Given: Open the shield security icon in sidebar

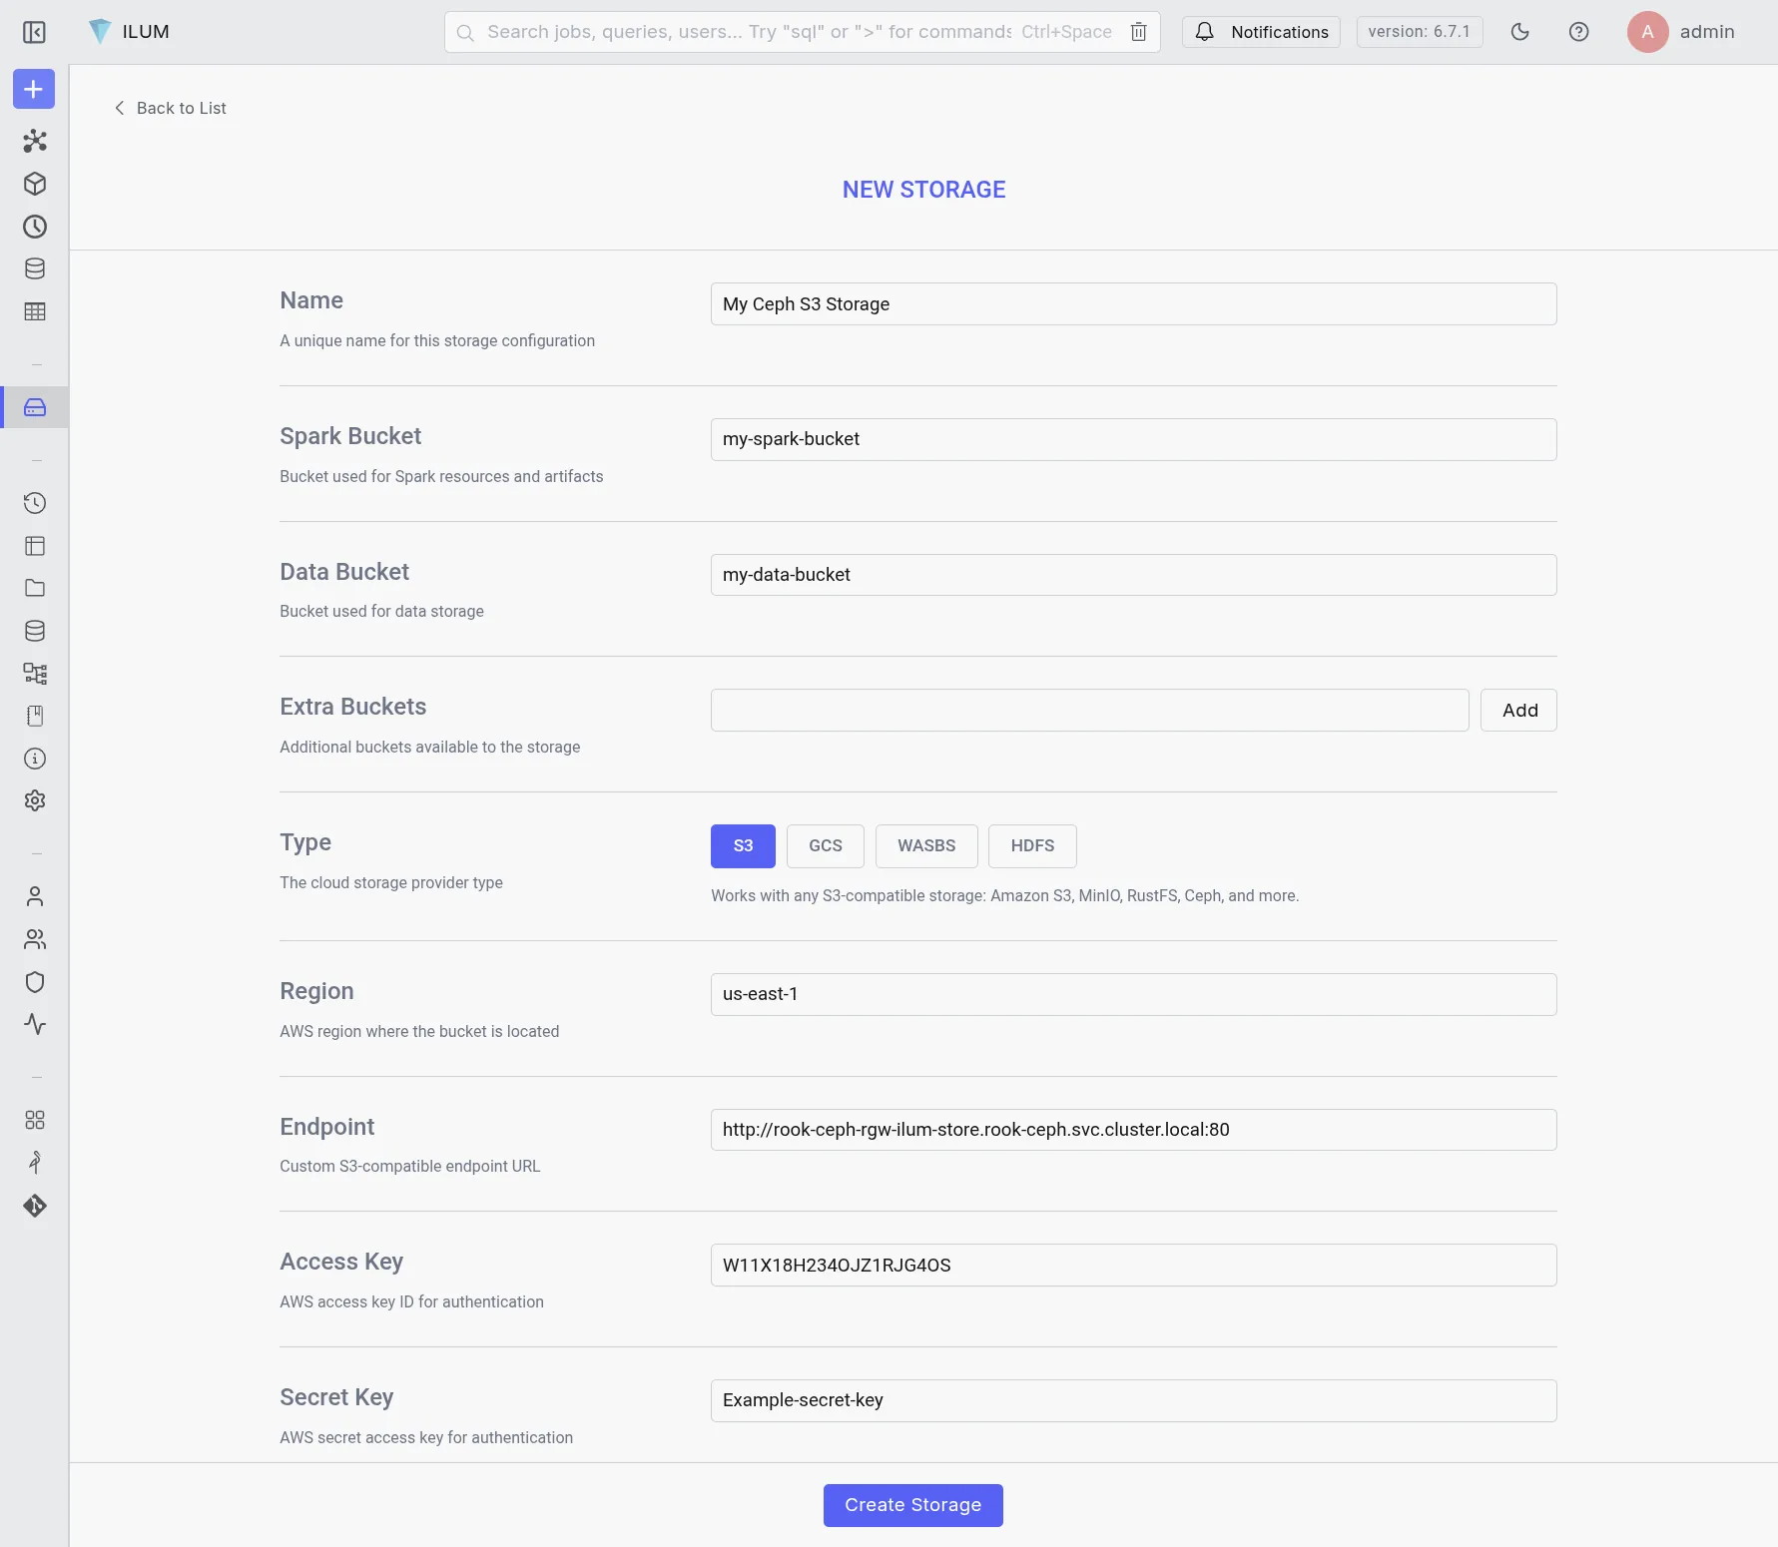Looking at the screenshot, I should tap(35, 982).
